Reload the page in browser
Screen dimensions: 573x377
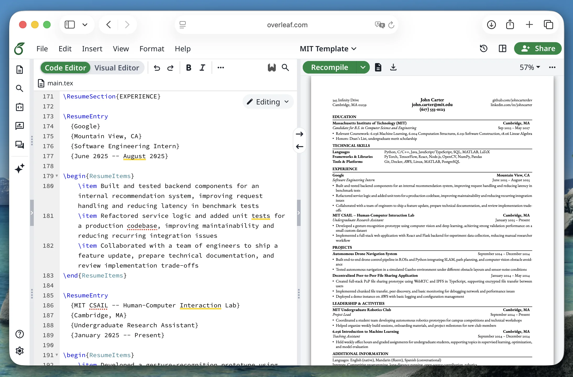pyautogui.click(x=391, y=25)
